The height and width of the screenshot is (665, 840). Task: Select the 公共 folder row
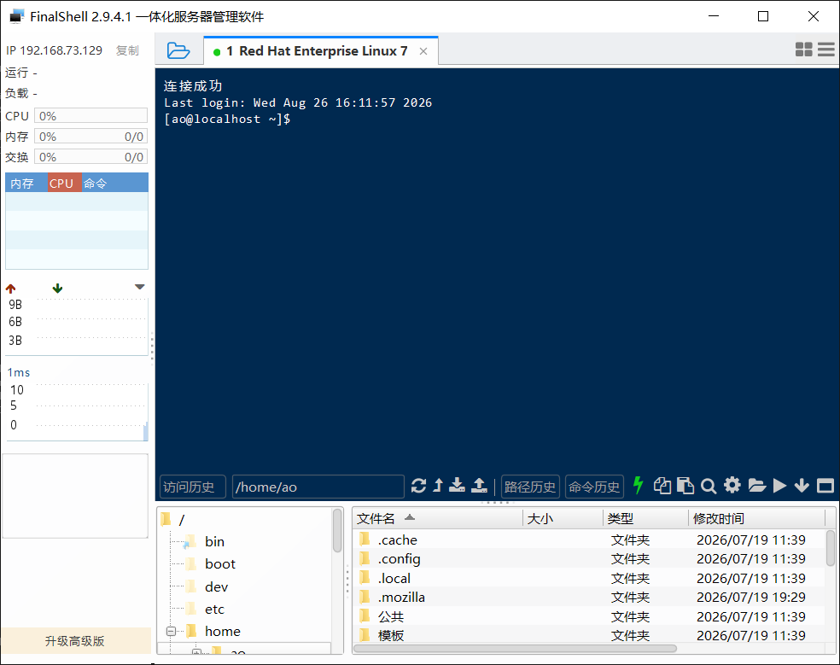589,616
